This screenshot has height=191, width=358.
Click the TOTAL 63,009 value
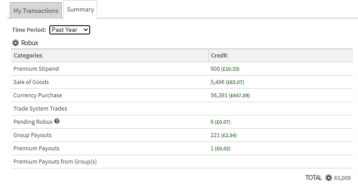[342, 178]
